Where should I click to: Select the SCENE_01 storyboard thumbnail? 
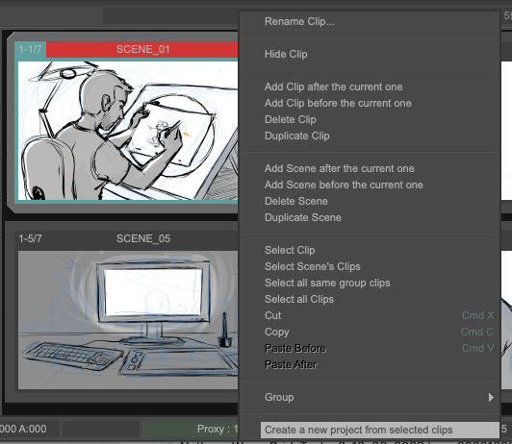[x=128, y=131]
